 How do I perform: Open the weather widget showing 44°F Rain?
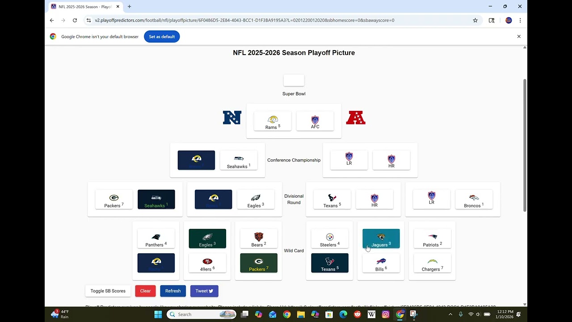(60, 314)
